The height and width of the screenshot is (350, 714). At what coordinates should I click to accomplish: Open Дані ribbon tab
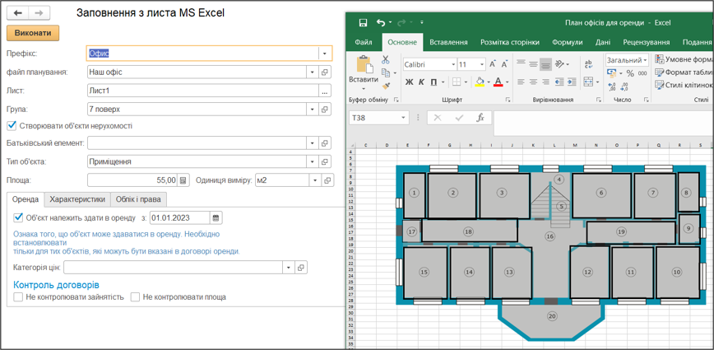pos(603,42)
